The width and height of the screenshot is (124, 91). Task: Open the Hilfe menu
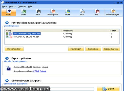30,7
